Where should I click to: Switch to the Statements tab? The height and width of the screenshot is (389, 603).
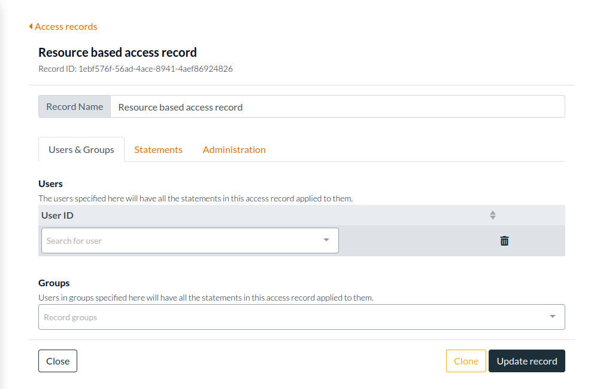click(x=158, y=149)
